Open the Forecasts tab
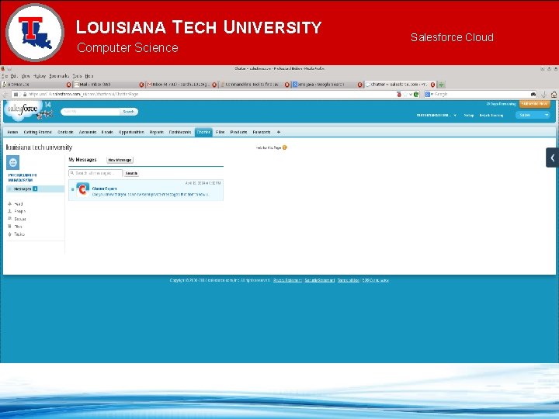 point(262,132)
